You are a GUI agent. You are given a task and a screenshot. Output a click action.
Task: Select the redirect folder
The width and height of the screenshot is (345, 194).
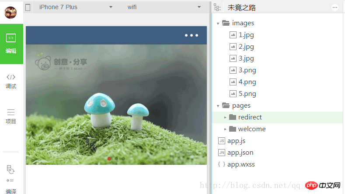click(x=278, y=117)
